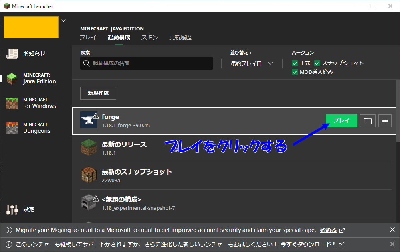Open the 最終プレイ日 sort dropdown

point(251,63)
